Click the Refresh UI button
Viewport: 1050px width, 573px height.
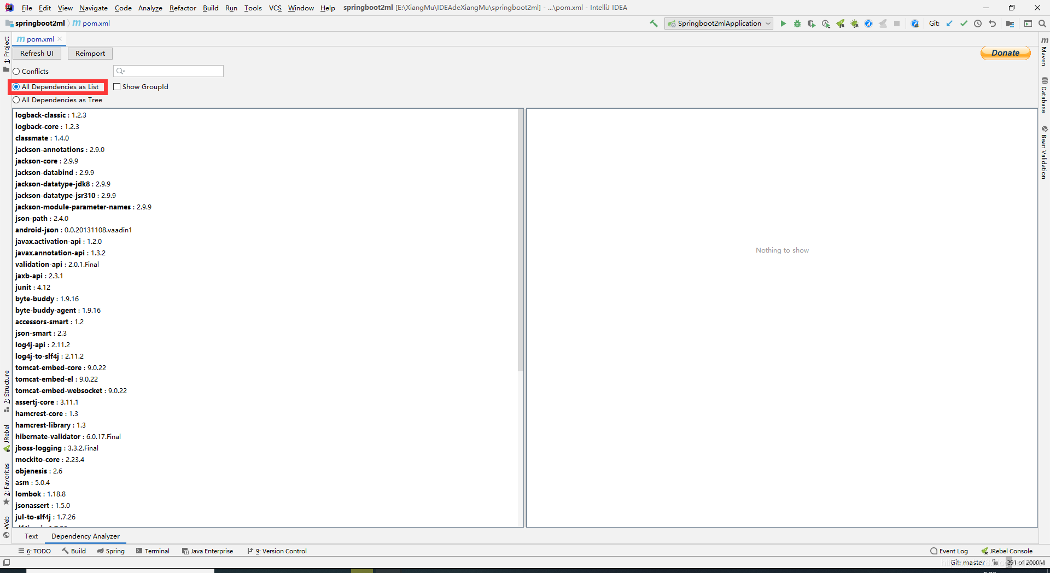click(37, 54)
